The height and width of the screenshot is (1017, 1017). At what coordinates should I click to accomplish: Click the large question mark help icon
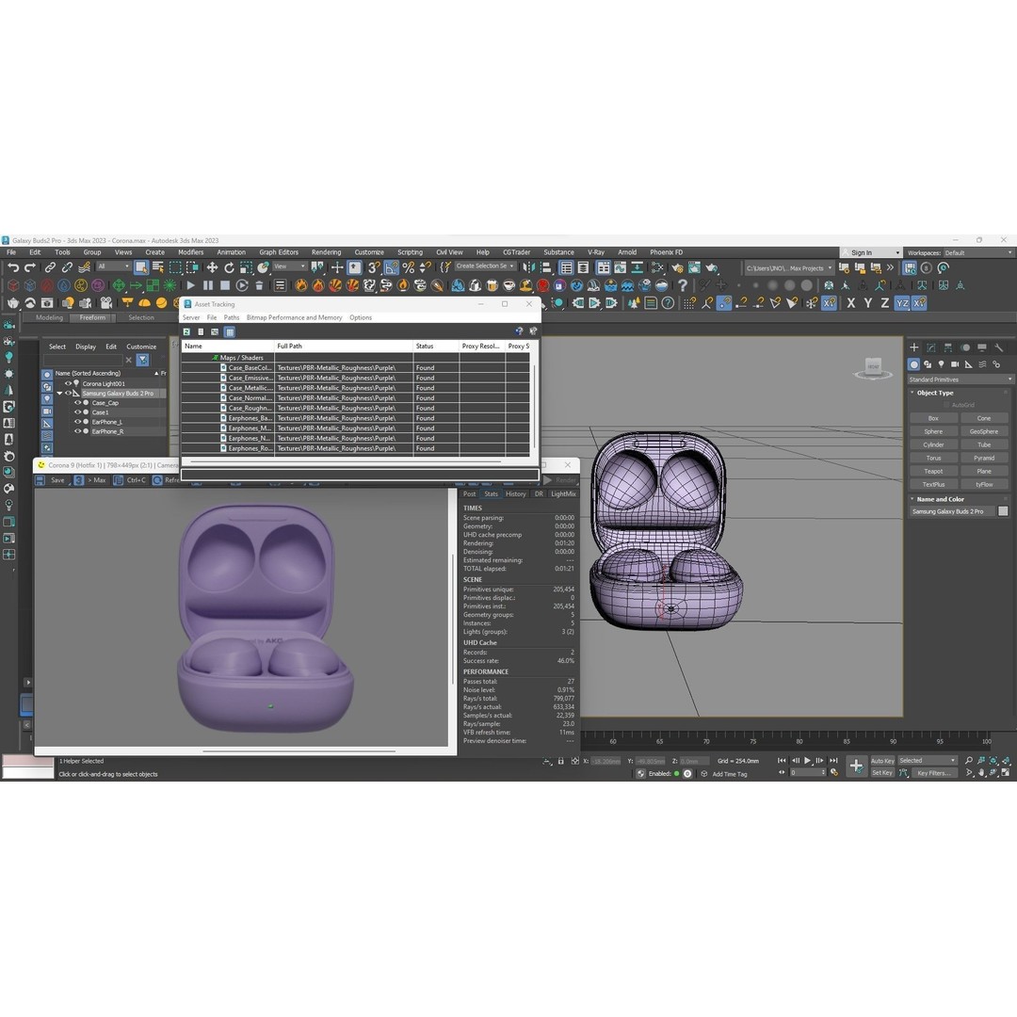(683, 285)
